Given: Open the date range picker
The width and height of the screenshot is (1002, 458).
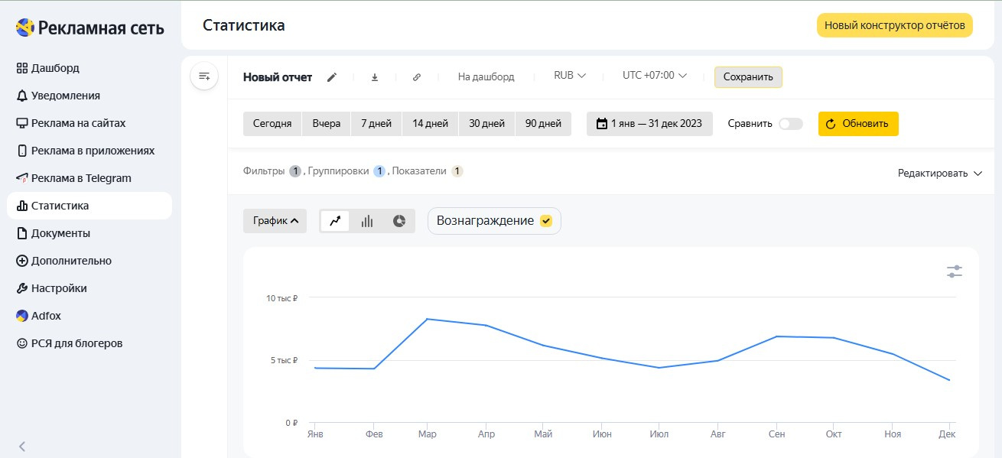Looking at the screenshot, I should 649,124.
